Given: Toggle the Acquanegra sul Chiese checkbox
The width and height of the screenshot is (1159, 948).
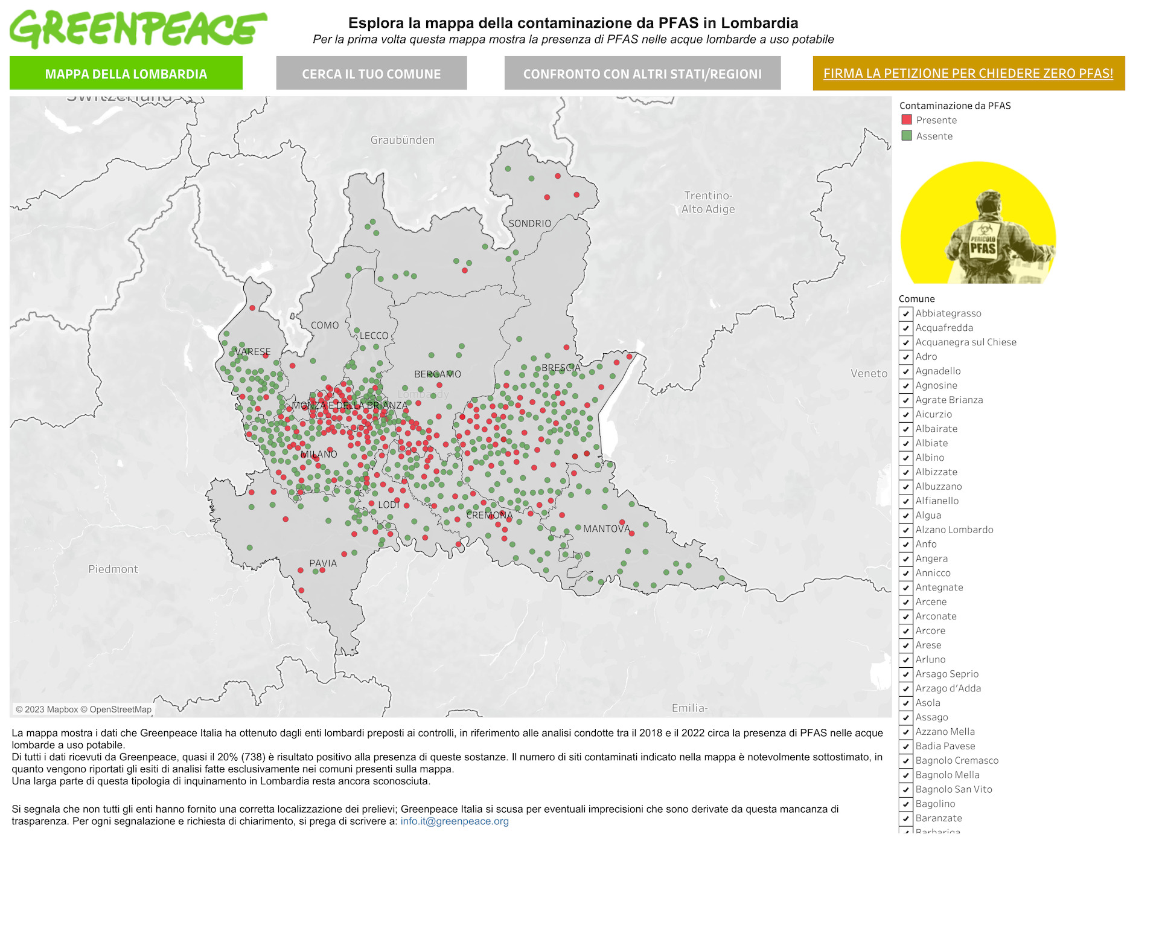Looking at the screenshot, I should pos(905,342).
